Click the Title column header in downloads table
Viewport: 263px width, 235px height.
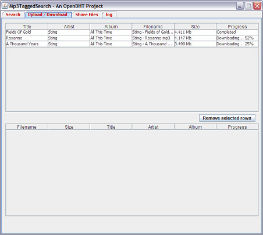click(27, 27)
